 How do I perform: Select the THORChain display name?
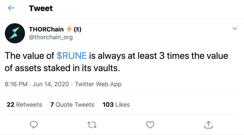click(46, 29)
